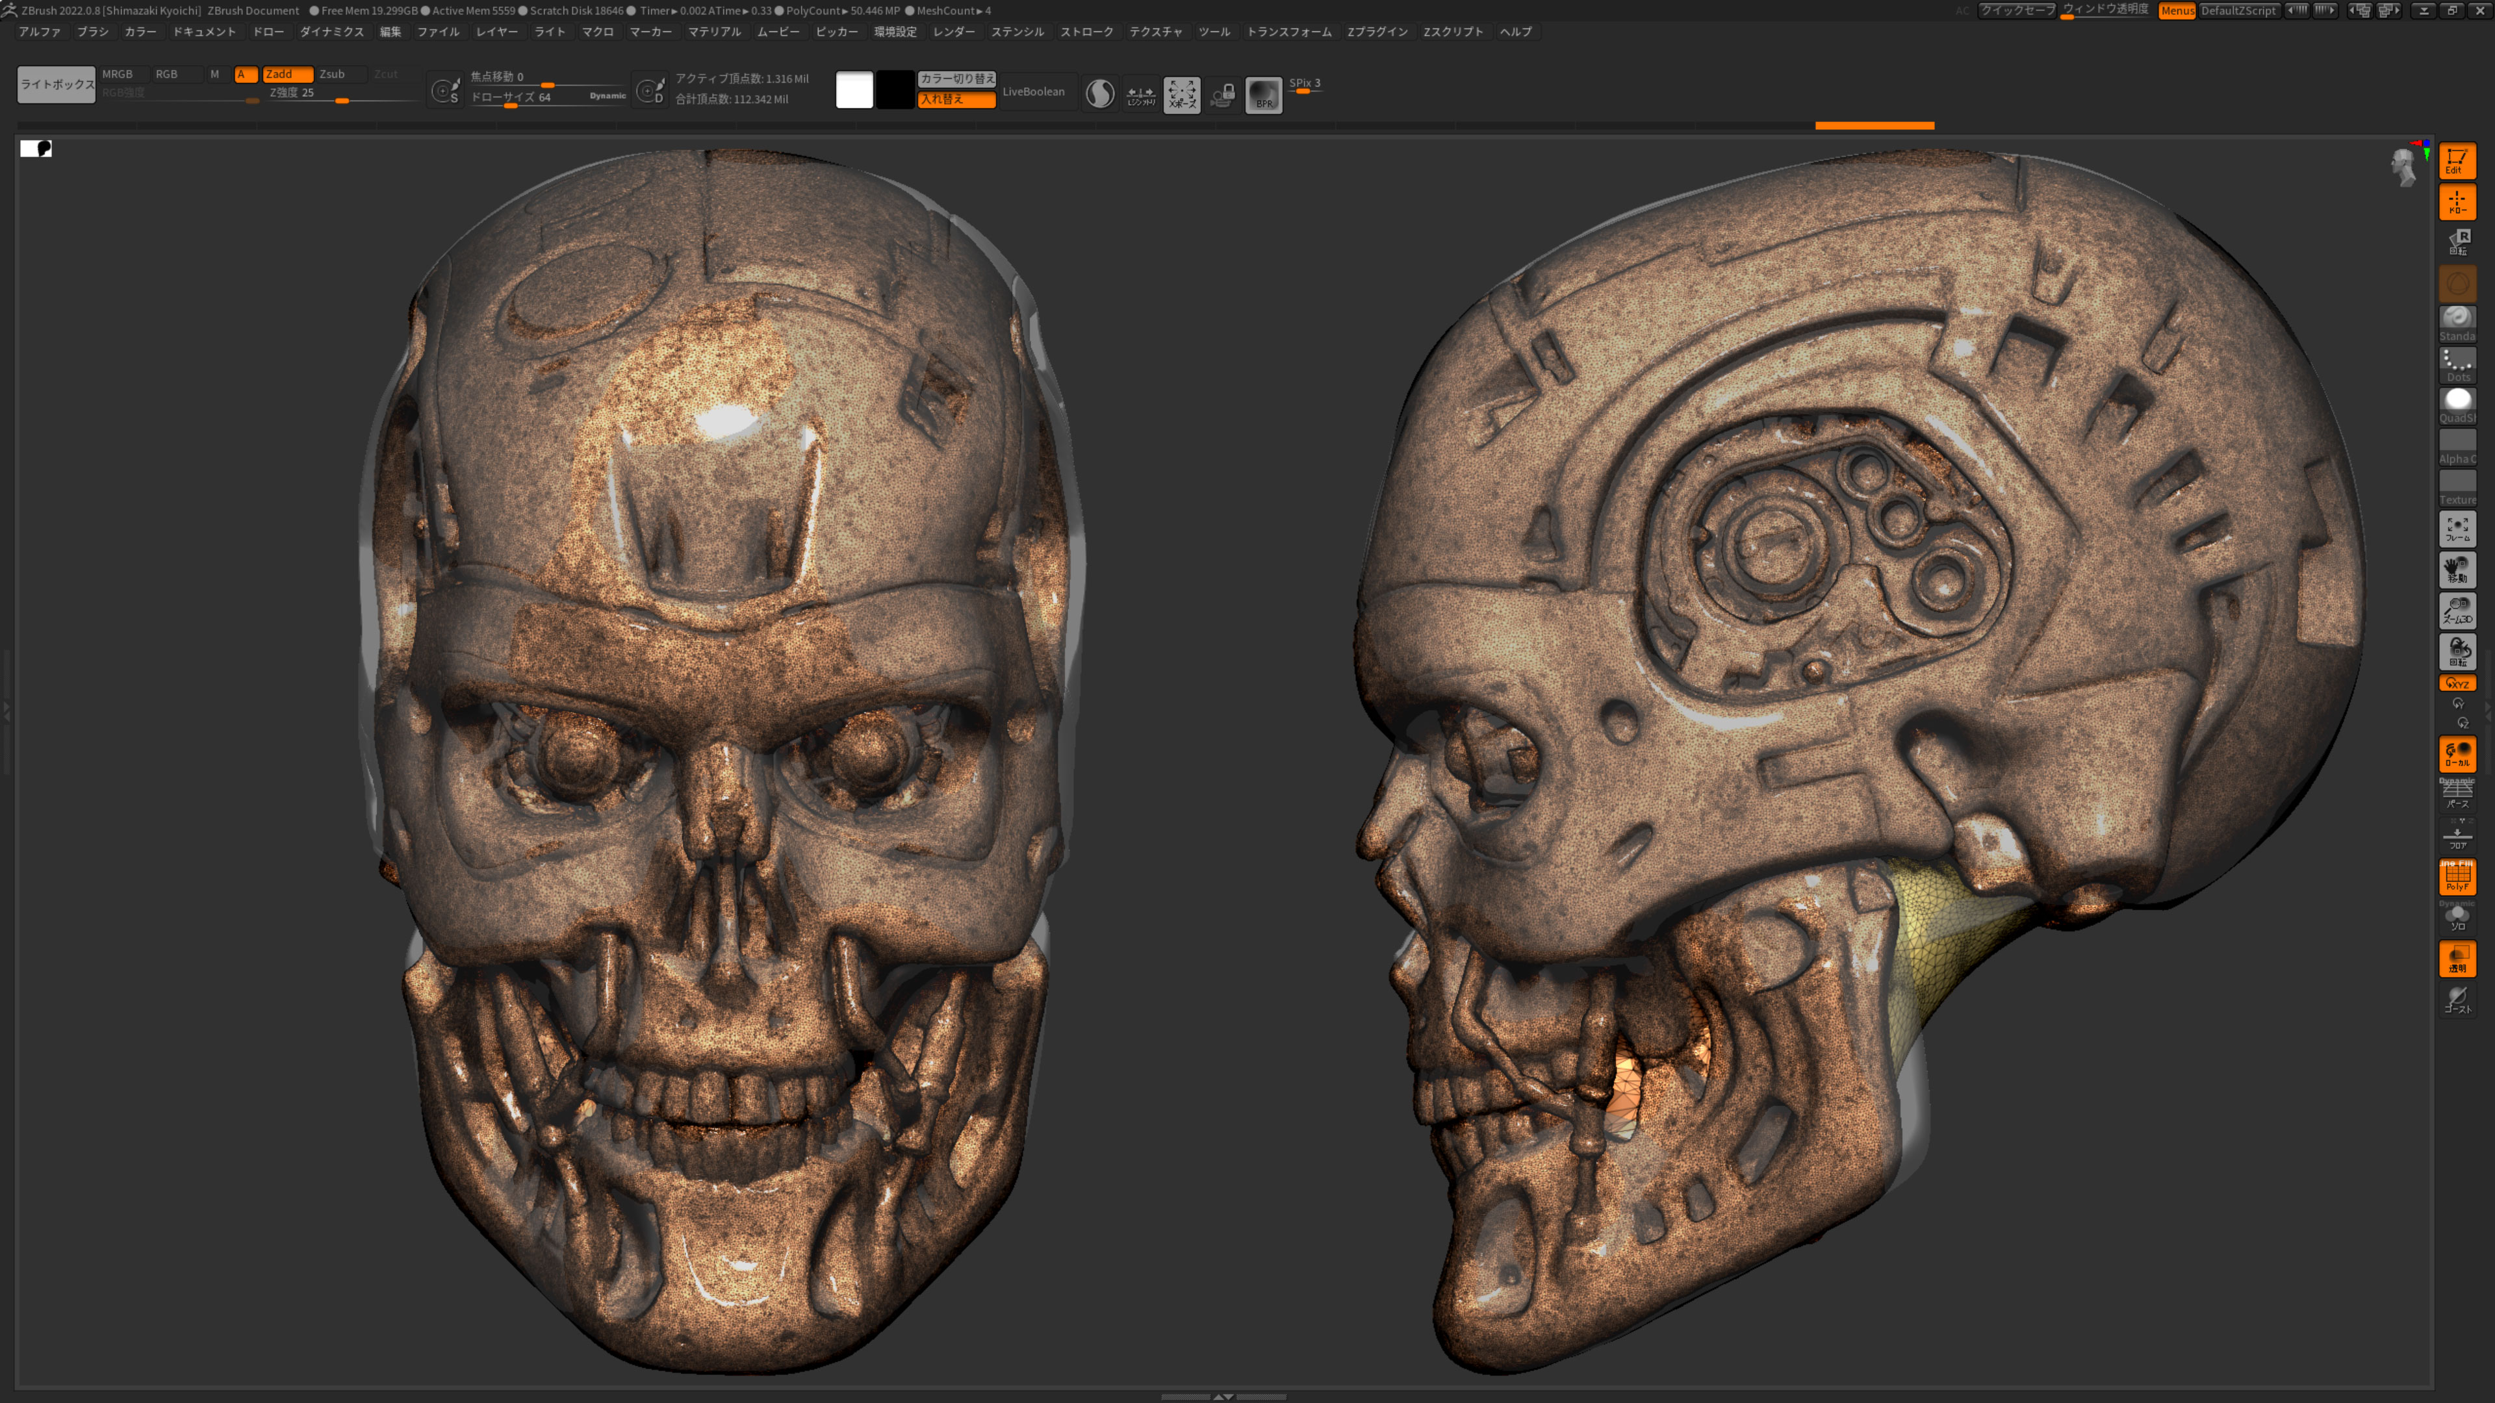Open the ライトボックス (LightBox) button
Image resolution: width=2495 pixels, height=1403 pixels.
[56, 84]
